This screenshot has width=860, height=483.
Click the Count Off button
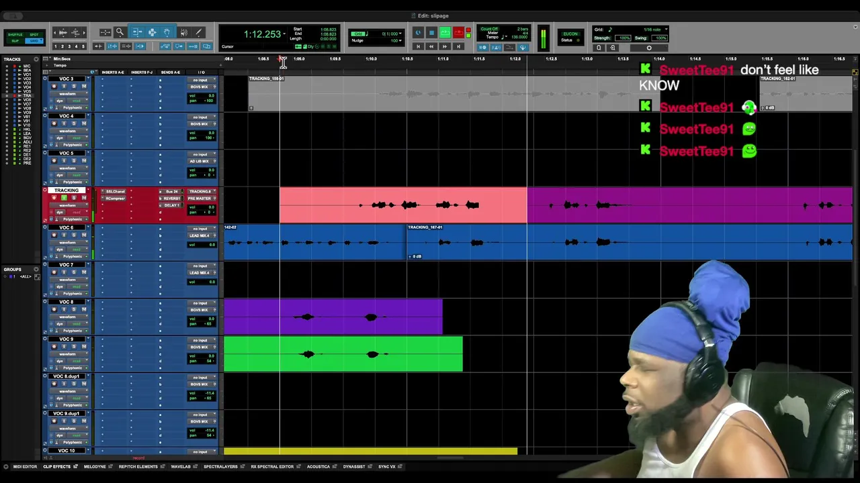[489, 29]
